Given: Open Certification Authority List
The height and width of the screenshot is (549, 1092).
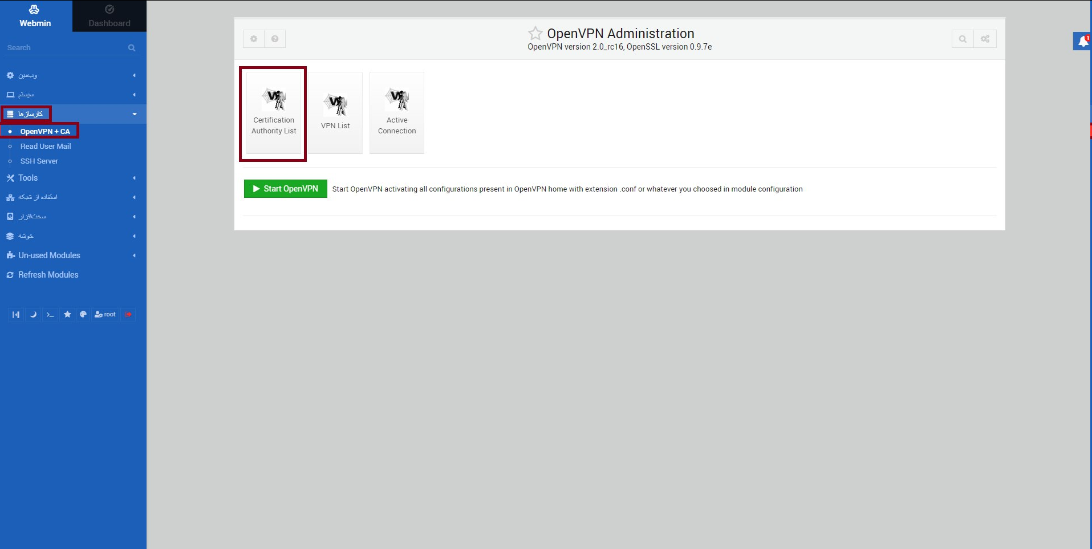Looking at the screenshot, I should pos(274,113).
